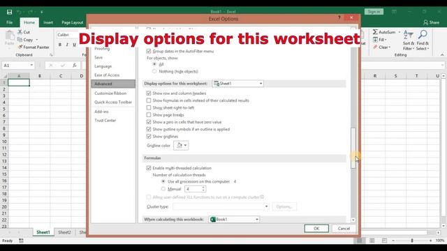Open the File menu tab
This screenshot has width=447, height=251.
[x=9, y=22]
